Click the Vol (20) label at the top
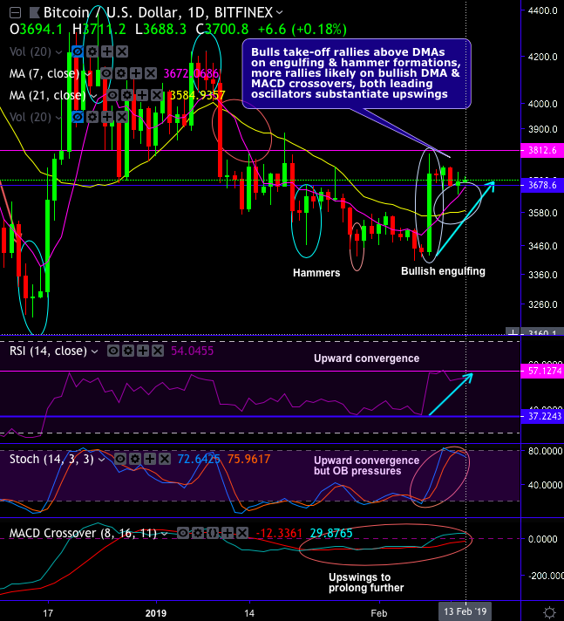The width and height of the screenshot is (564, 621). click(31, 51)
